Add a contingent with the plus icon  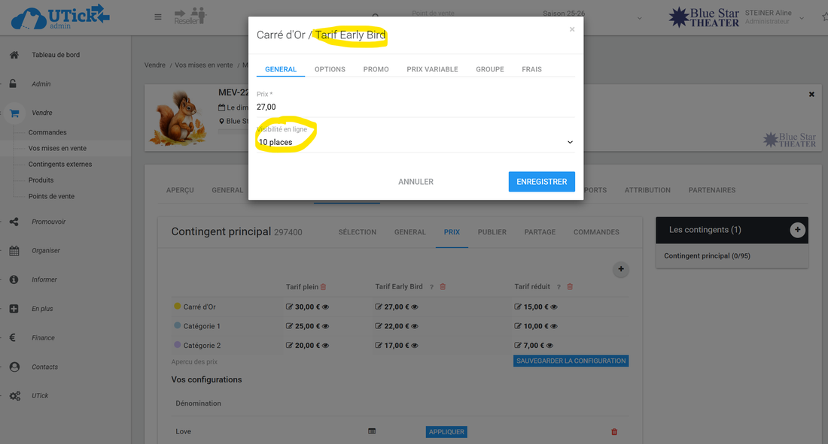coord(797,230)
